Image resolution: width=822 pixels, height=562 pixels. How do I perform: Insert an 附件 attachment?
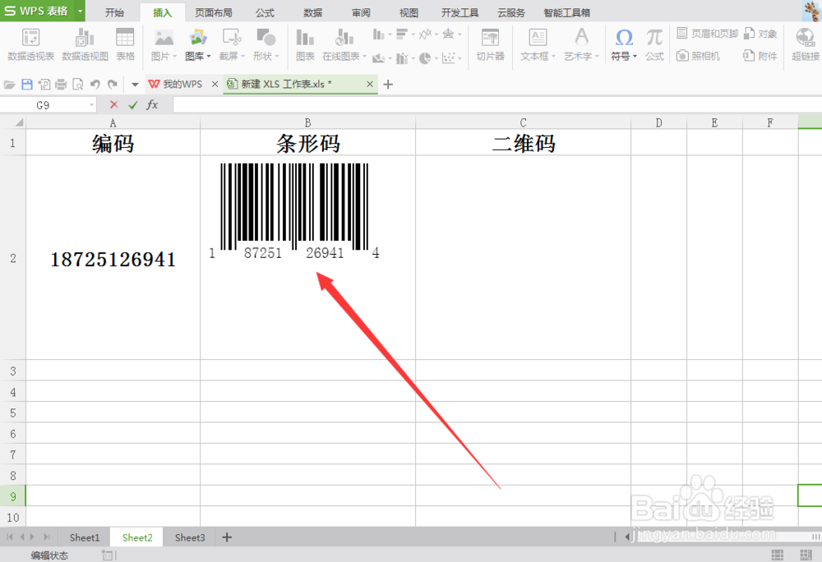760,56
